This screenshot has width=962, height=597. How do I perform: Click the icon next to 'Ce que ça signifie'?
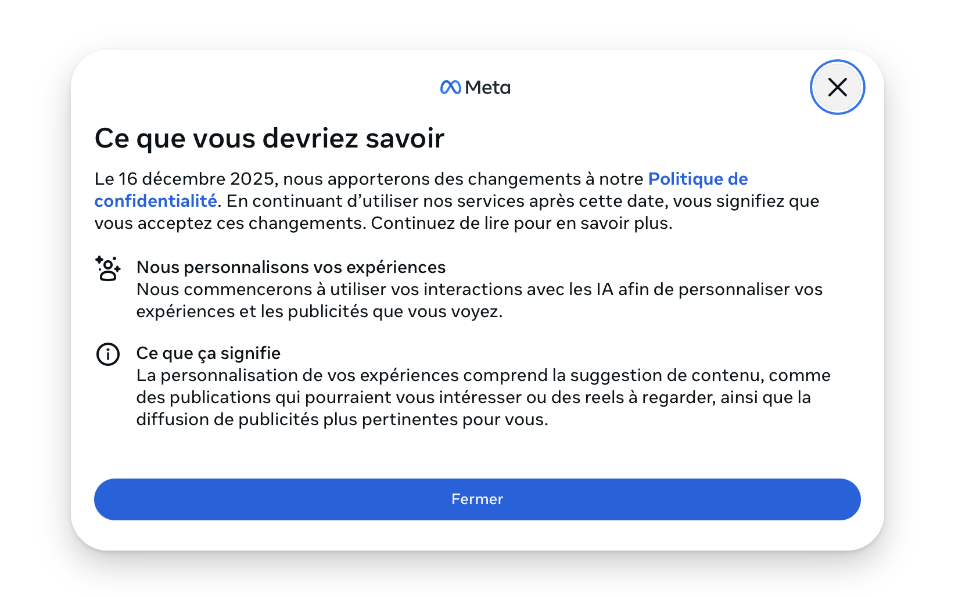point(107,354)
